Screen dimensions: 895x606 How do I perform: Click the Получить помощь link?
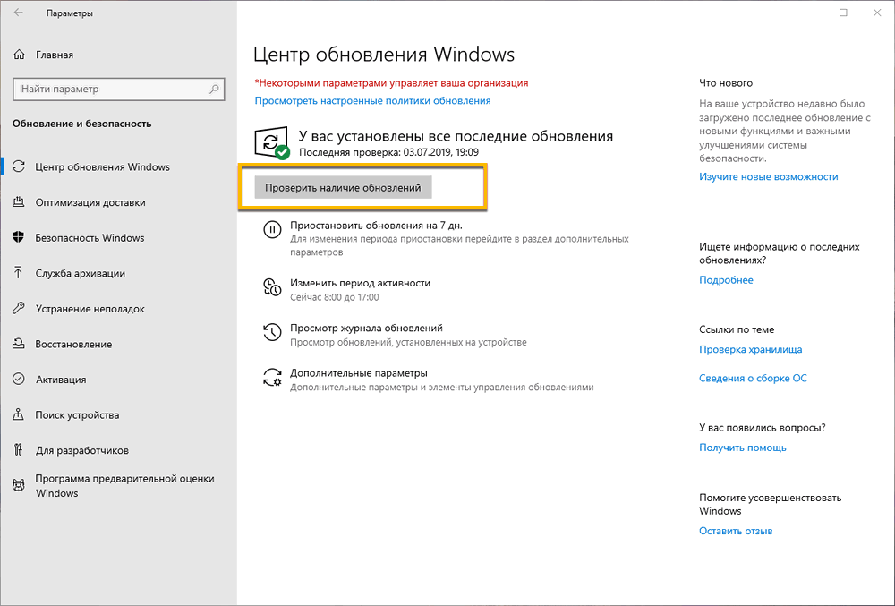coord(742,448)
